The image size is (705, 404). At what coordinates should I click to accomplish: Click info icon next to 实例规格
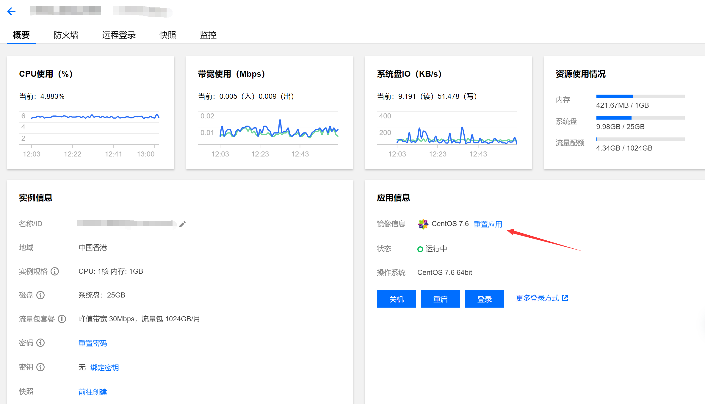[55, 271]
